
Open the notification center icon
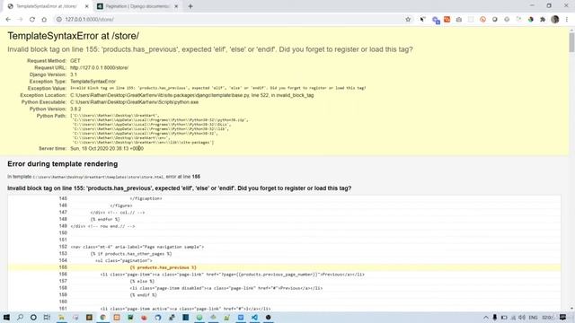coord(563,318)
